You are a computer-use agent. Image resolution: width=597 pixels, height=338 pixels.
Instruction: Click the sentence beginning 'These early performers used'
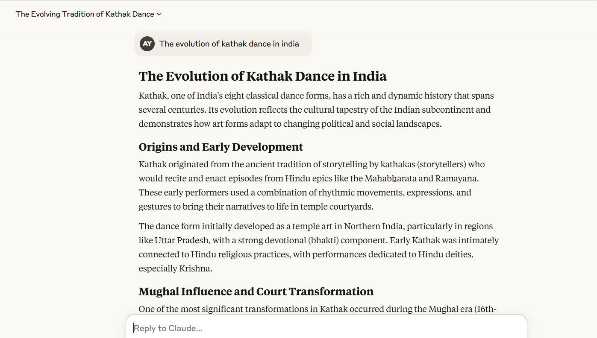305,199
